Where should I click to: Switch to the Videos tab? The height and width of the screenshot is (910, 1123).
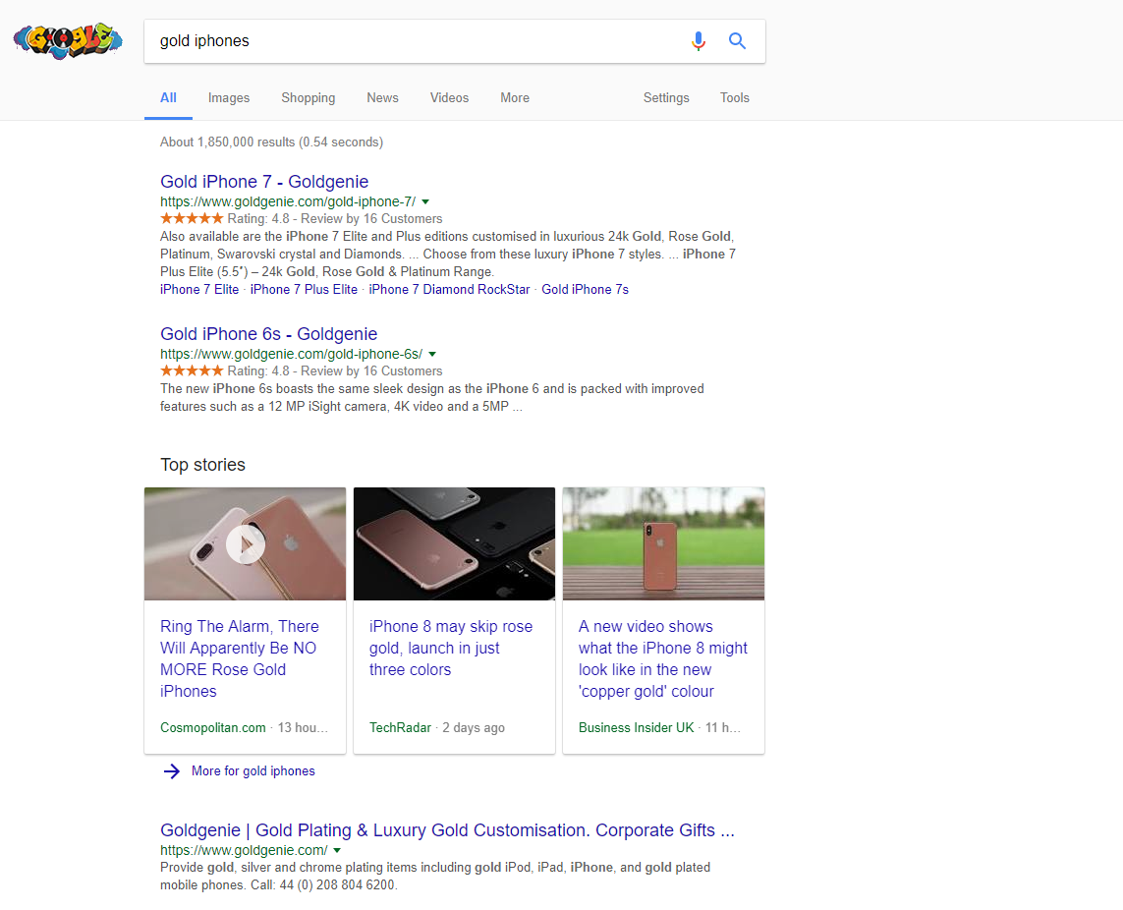point(449,97)
